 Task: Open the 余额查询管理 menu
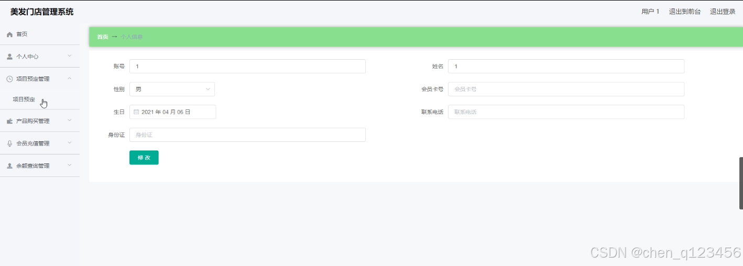pos(40,166)
